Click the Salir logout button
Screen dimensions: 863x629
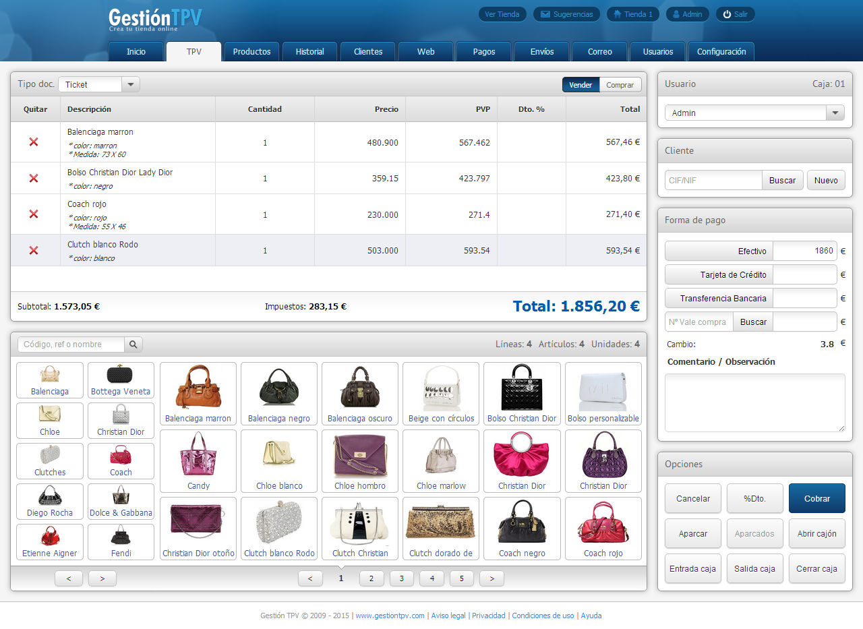click(x=735, y=14)
